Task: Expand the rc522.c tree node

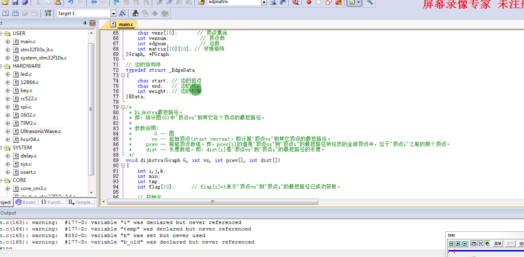Action: (x=8, y=99)
